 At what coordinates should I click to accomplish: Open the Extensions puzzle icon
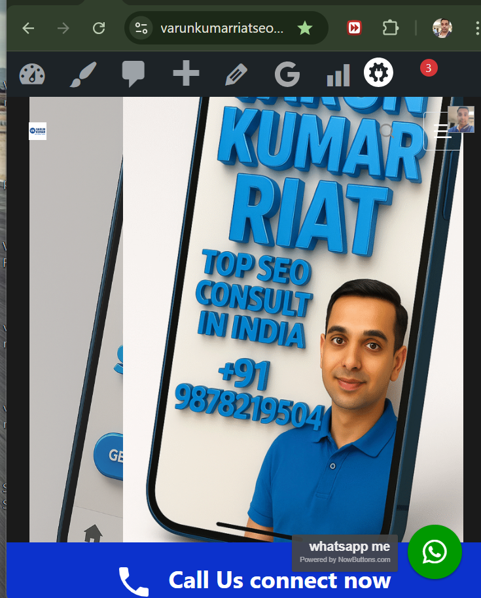point(390,28)
